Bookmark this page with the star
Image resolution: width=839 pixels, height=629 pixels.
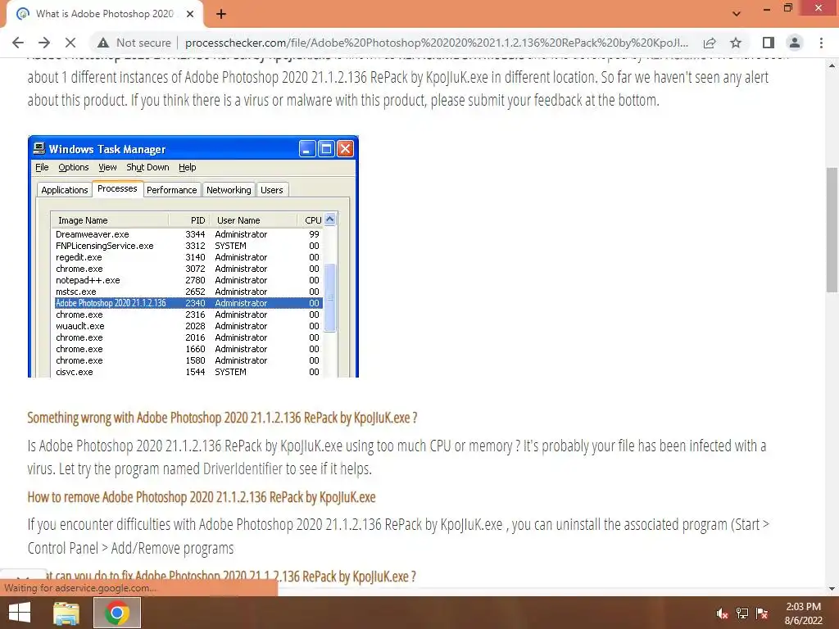point(736,43)
